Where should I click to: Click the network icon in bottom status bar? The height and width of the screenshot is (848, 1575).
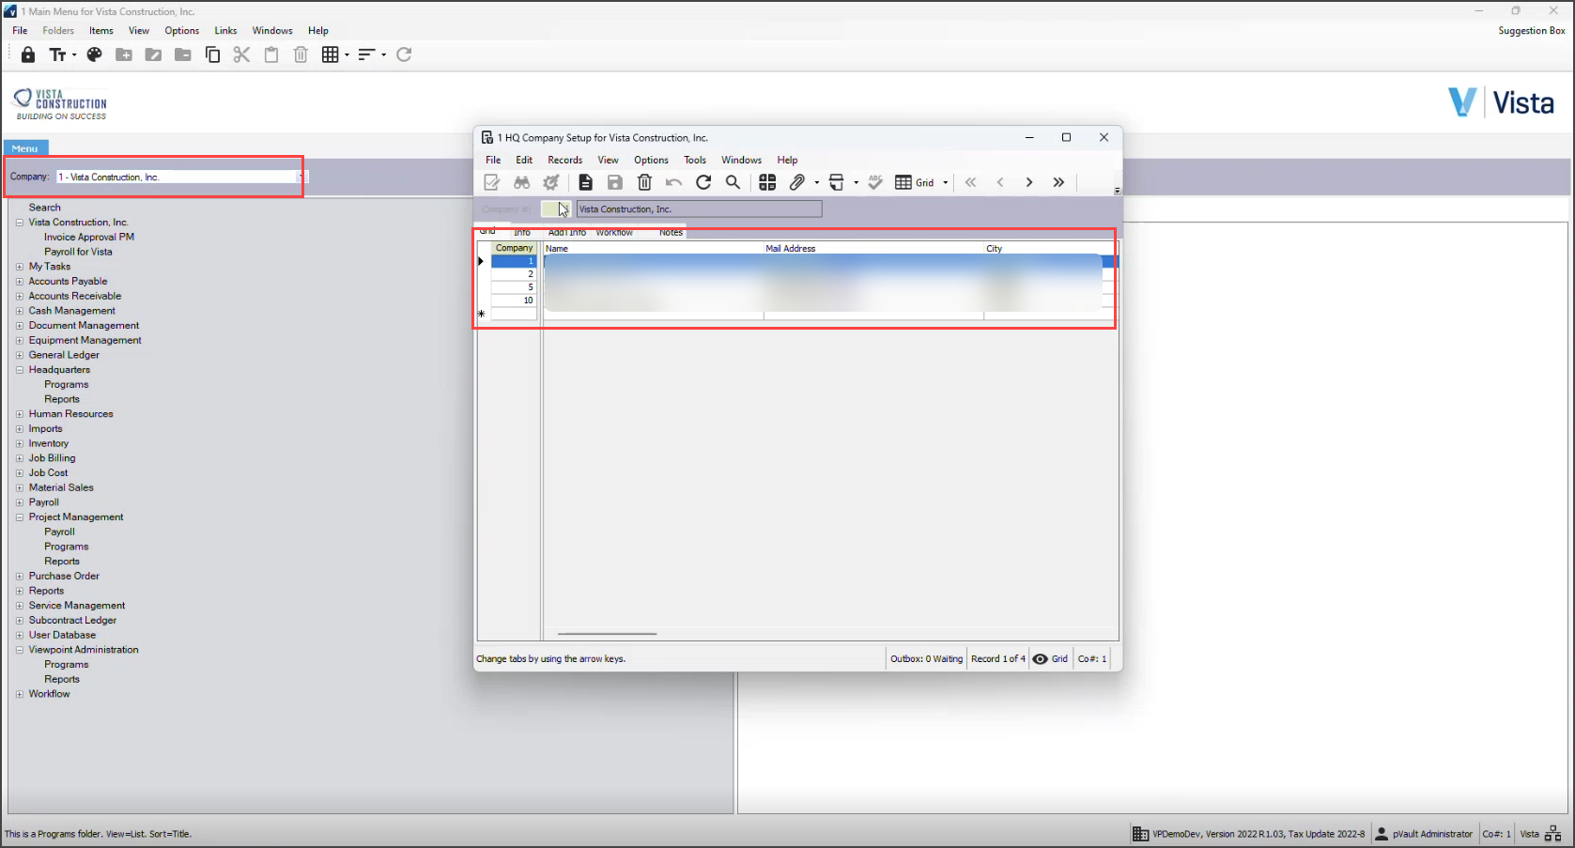tap(1553, 834)
